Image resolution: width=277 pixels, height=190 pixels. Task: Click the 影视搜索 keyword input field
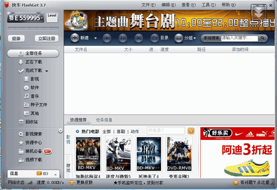[239, 38]
